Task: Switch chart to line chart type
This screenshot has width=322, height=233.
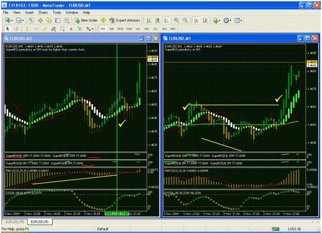Action: 166,20
